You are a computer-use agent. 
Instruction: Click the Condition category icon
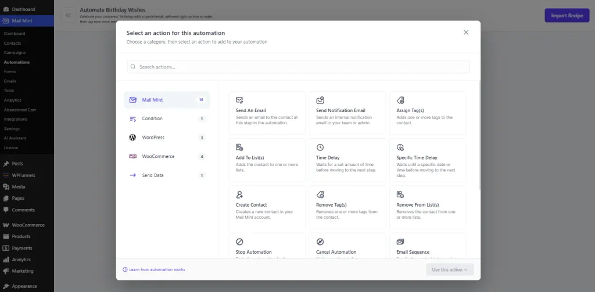(x=132, y=118)
